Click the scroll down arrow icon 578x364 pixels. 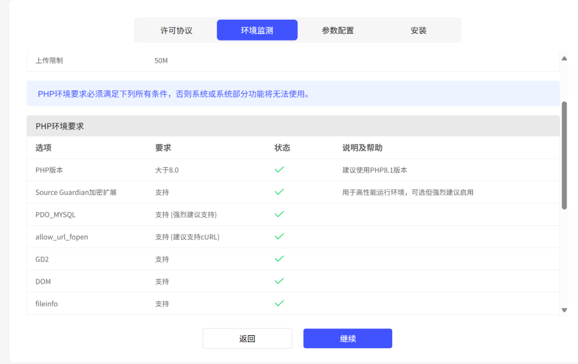point(564,310)
